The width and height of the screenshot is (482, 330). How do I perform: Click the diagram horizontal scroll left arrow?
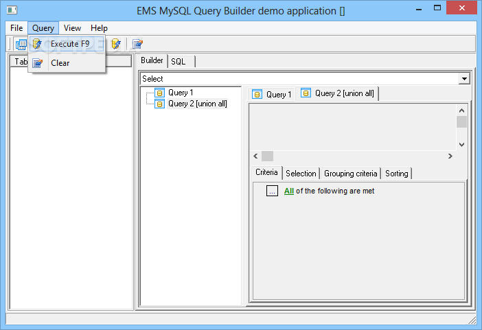click(255, 156)
